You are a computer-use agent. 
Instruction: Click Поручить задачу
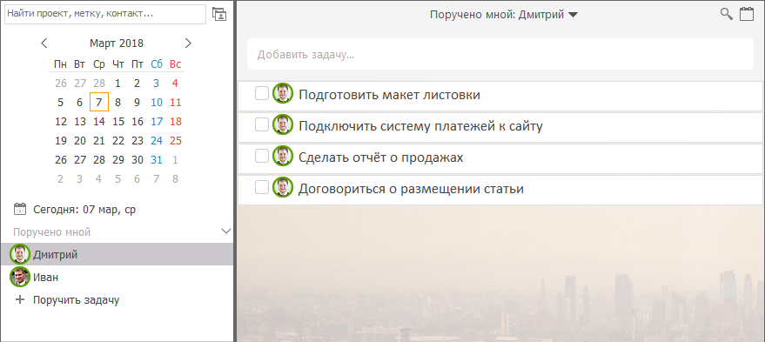pos(76,300)
